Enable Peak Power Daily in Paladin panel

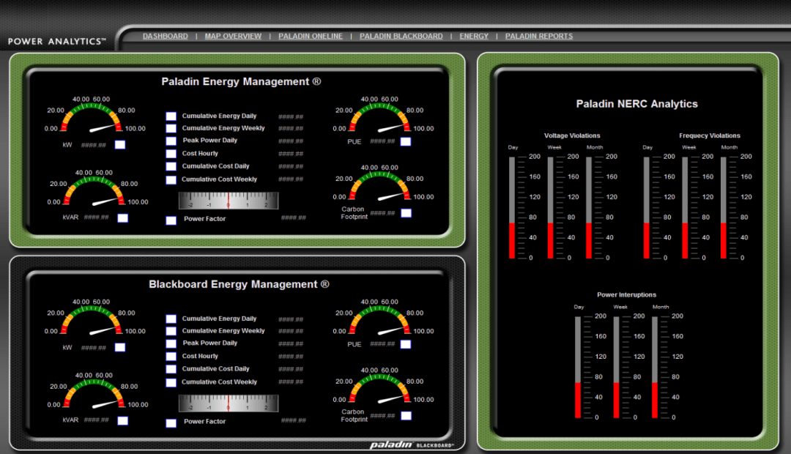click(x=171, y=141)
